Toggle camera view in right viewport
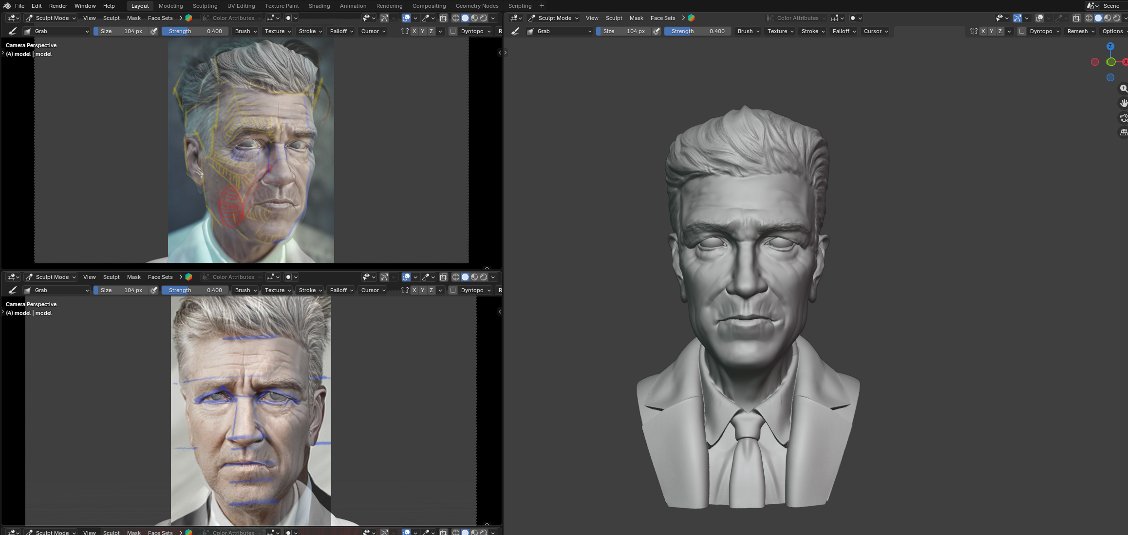This screenshot has height=535, width=1128. [1123, 118]
